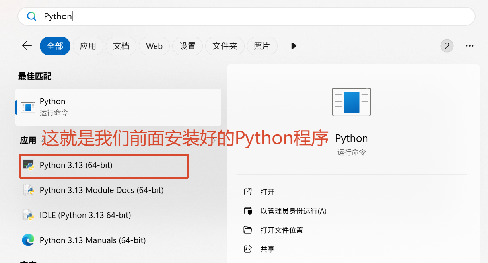This screenshot has height=263, width=488.
Task: Click the large Python icon in details pane
Action: click(x=352, y=102)
